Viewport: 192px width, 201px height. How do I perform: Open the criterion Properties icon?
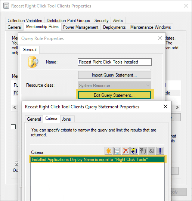(x=117, y=151)
